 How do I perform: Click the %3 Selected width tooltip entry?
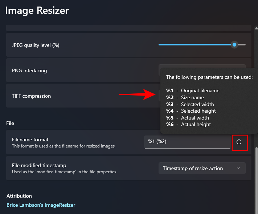[x=190, y=104]
